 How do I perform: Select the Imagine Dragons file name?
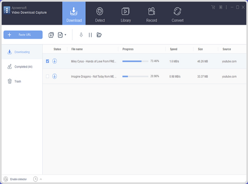94,77
